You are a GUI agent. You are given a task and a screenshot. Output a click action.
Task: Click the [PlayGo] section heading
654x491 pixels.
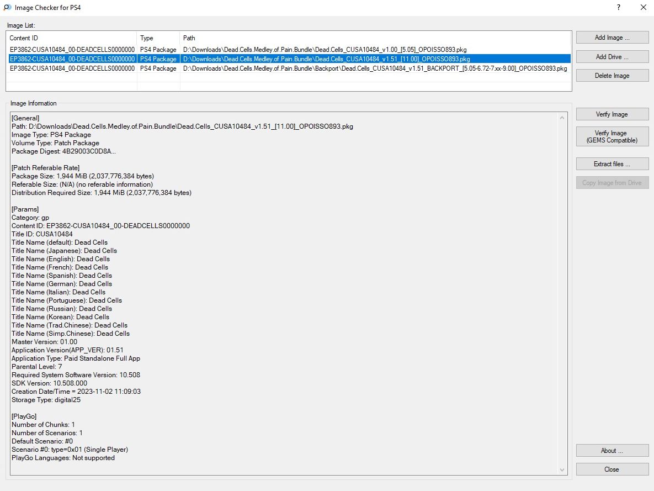[x=24, y=416]
